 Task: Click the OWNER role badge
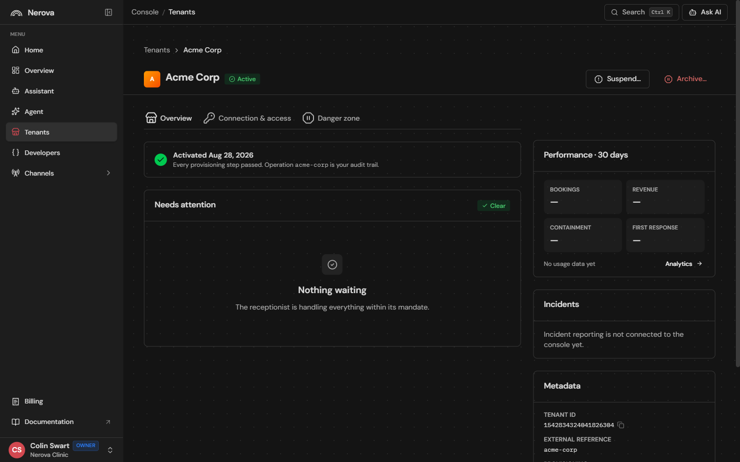tap(86, 446)
